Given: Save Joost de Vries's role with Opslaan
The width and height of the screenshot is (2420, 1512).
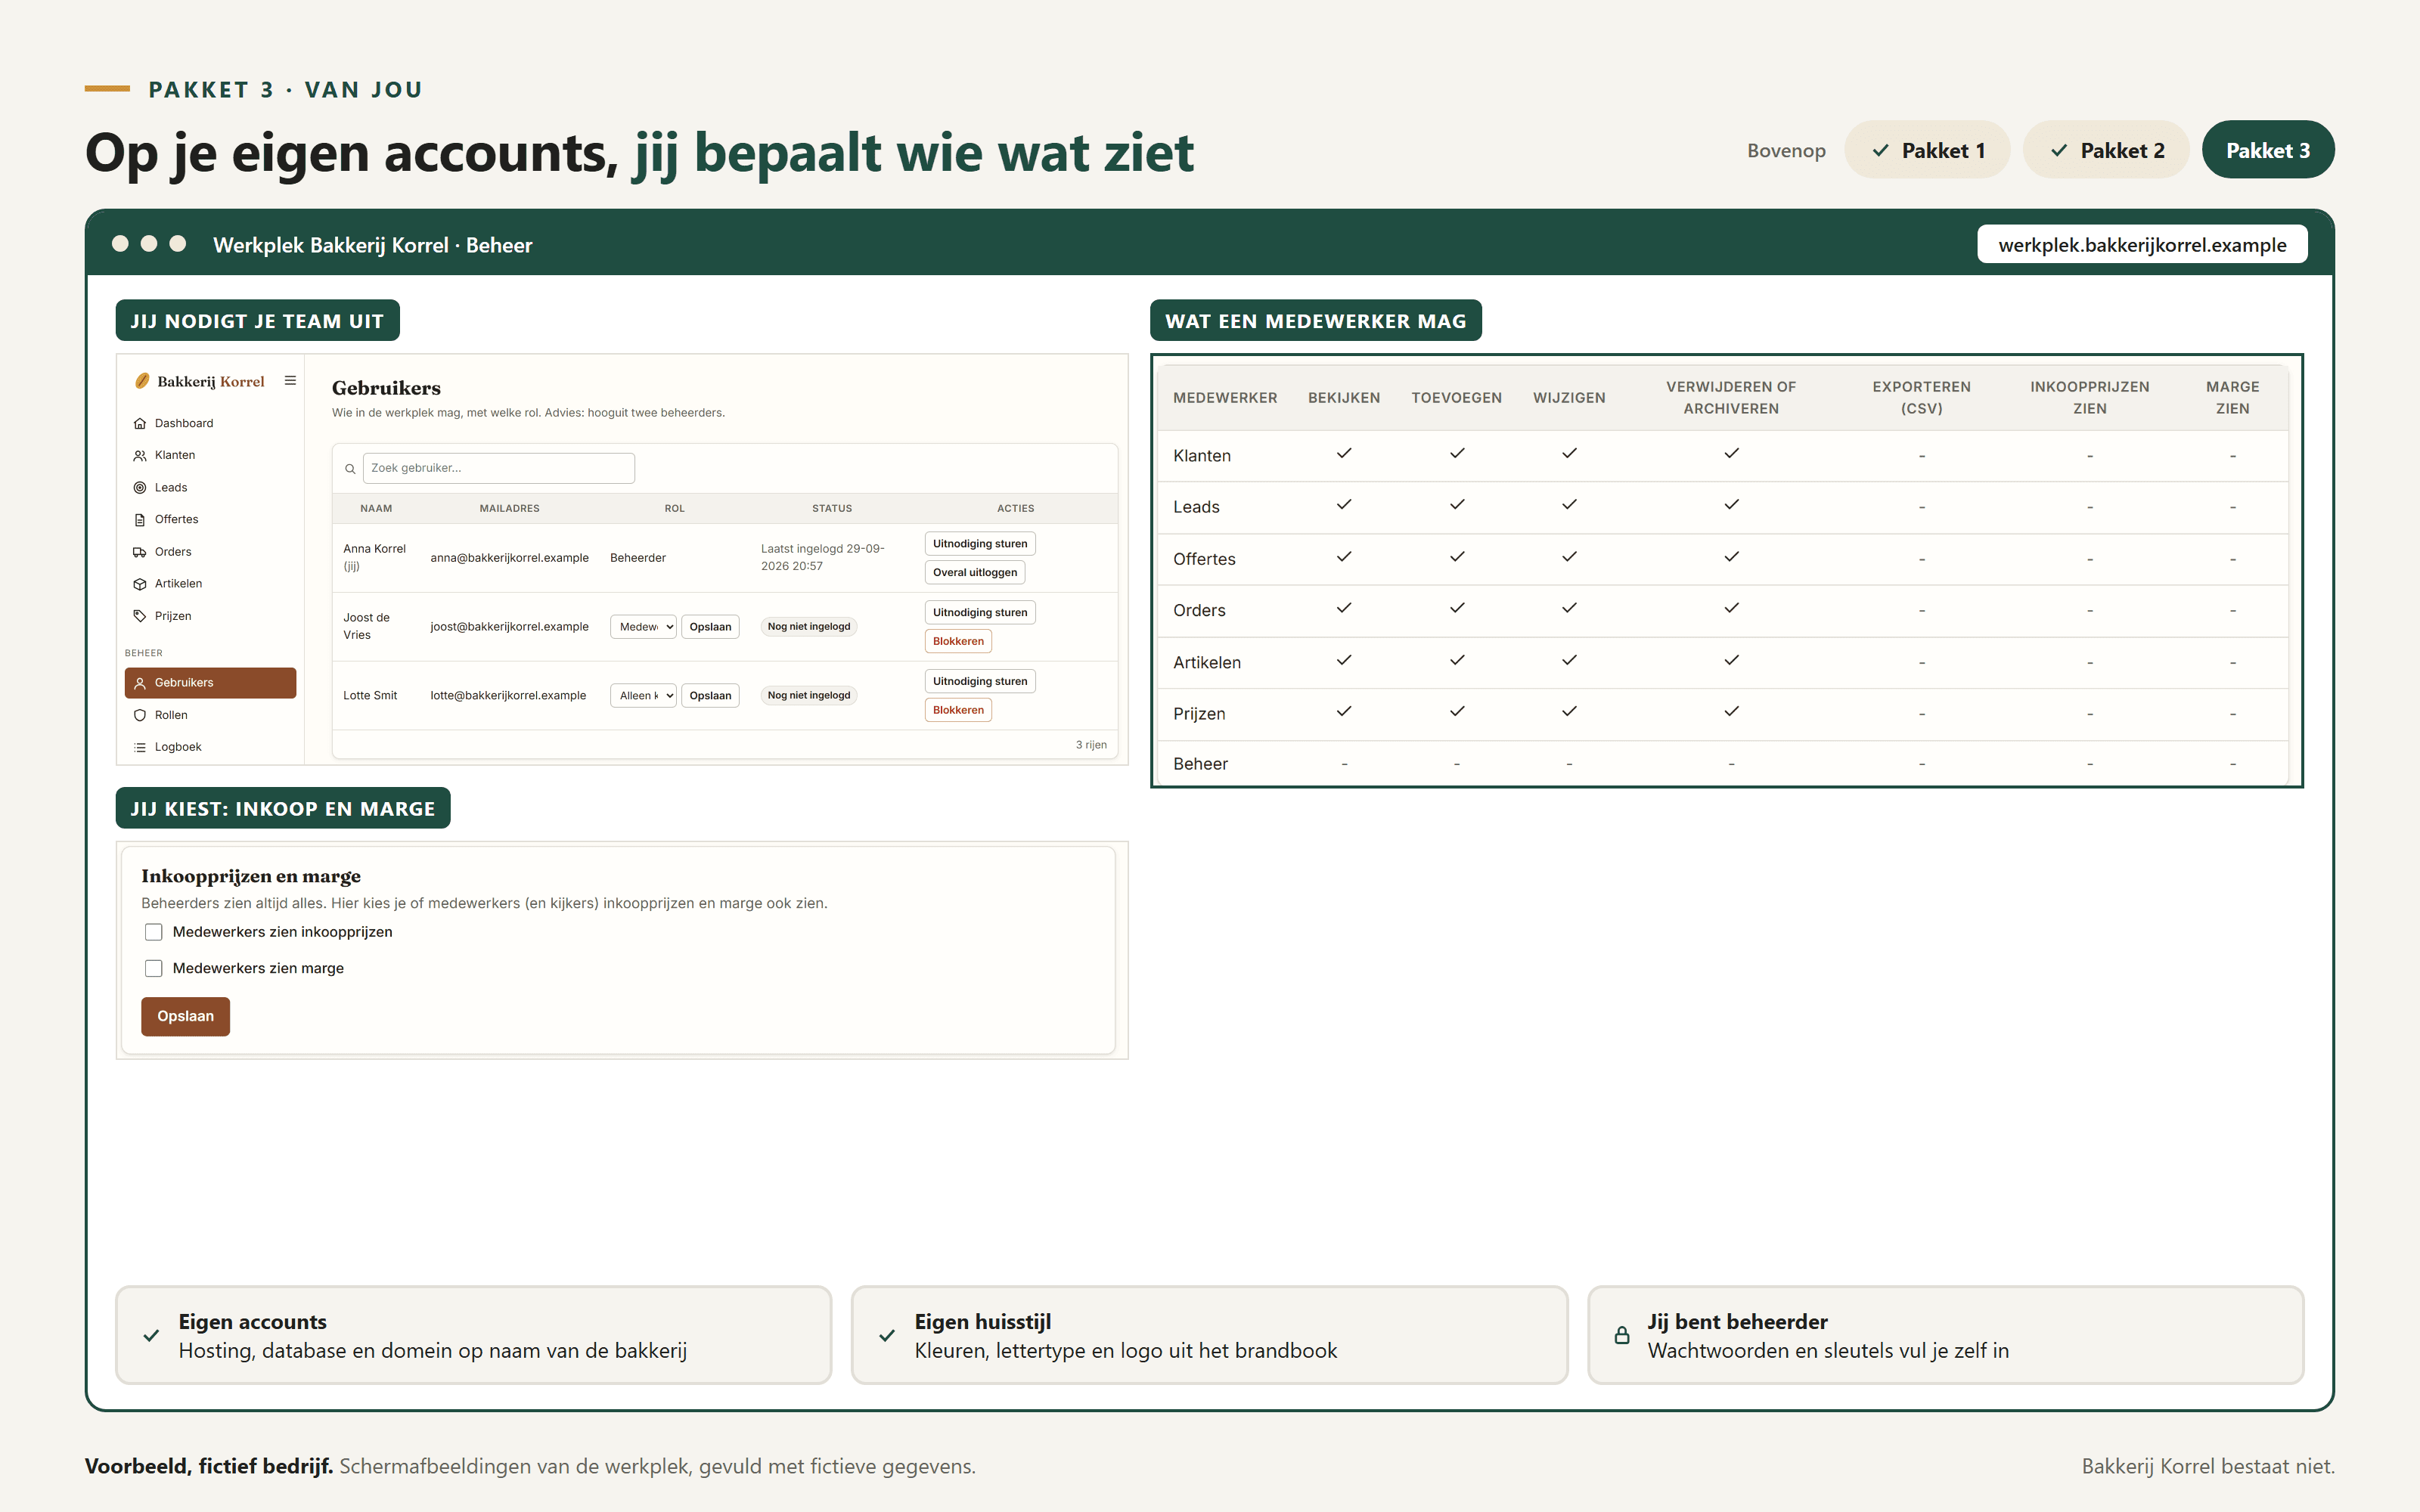Looking at the screenshot, I should pos(710,627).
